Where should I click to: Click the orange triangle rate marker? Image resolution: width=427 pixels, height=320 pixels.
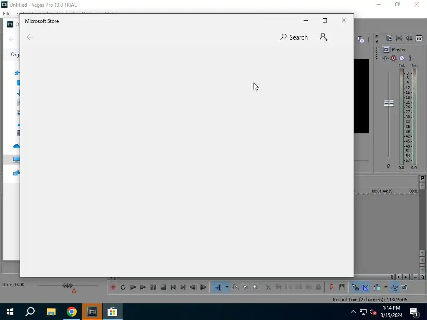click(74, 291)
